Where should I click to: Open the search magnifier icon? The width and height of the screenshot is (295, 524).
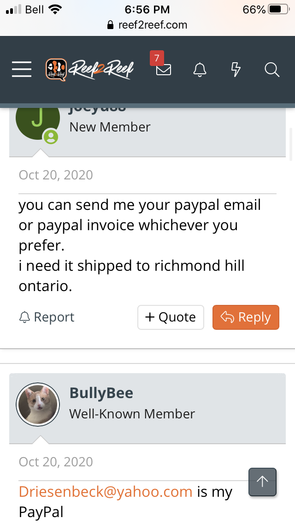click(272, 70)
